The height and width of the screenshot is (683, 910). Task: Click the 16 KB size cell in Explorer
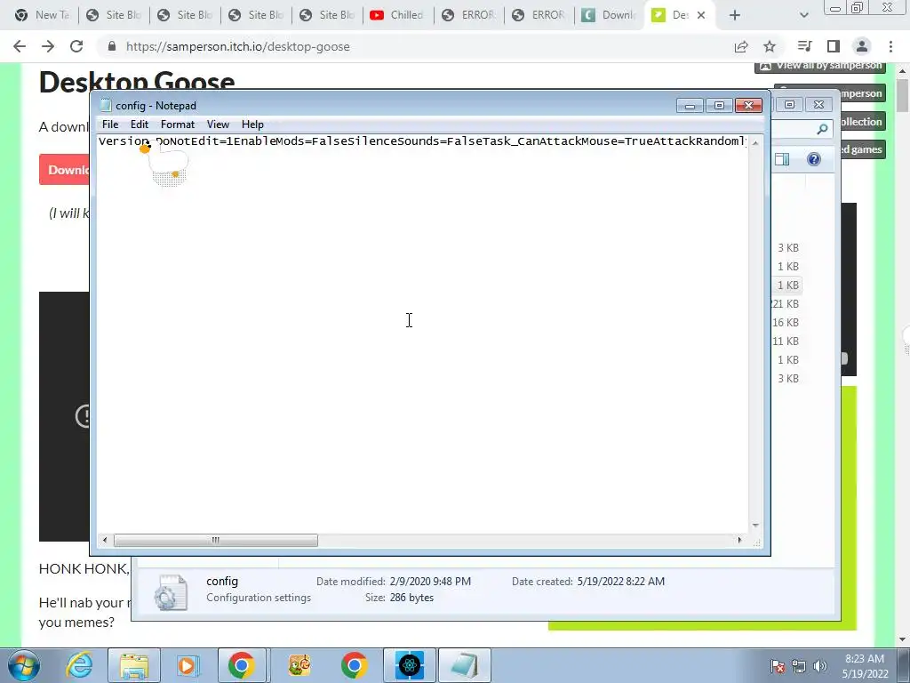786,322
